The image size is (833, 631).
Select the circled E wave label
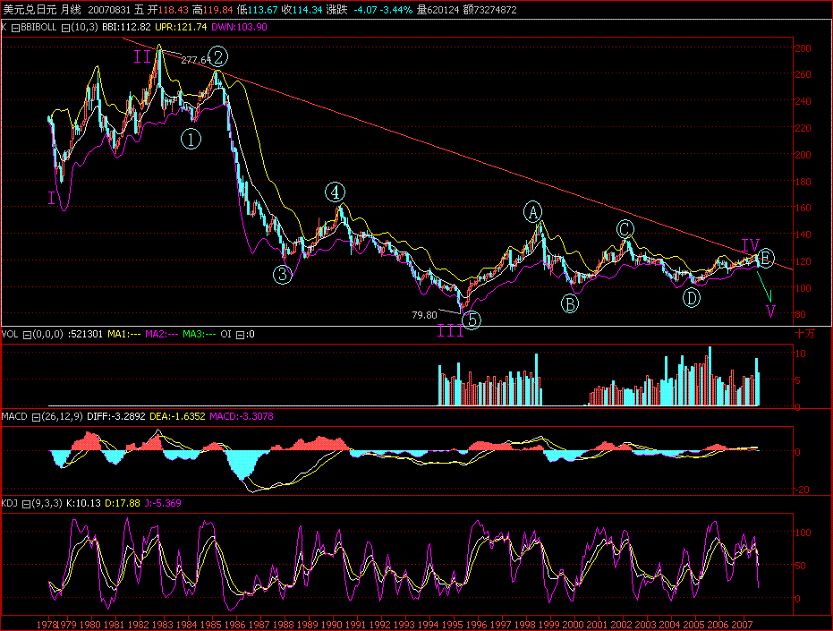[x=766, y=258]
